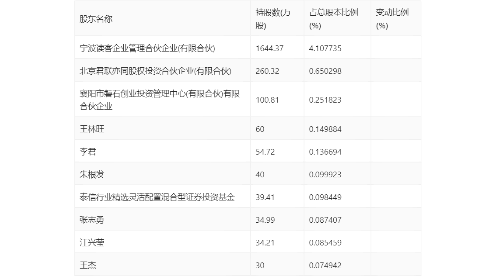Click percentage value 0.149884

pos(325,129)
